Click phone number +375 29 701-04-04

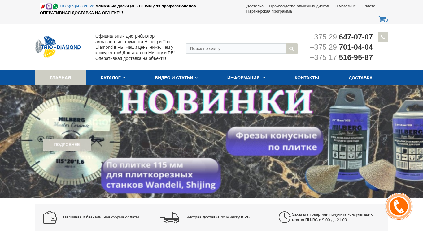pos(341,47)
